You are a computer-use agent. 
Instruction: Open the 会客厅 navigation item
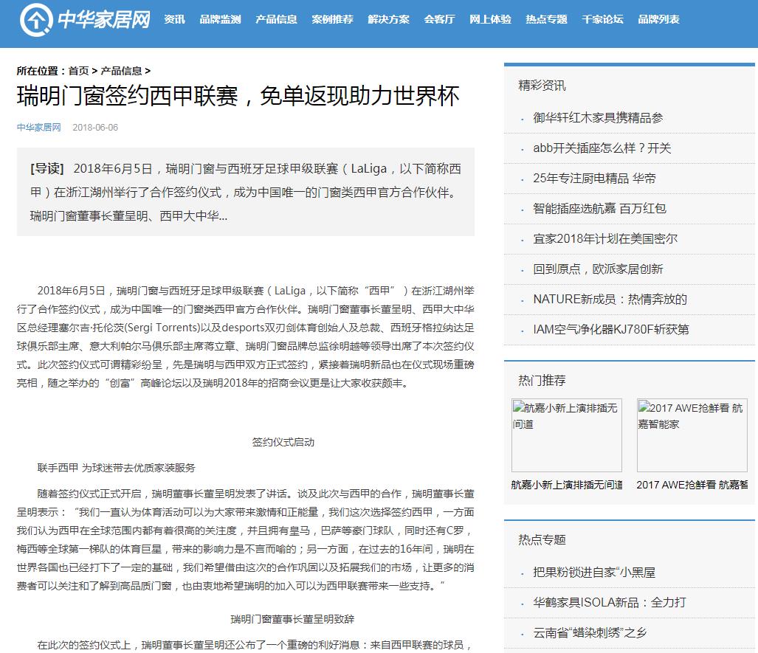click(x=439, y=19)
